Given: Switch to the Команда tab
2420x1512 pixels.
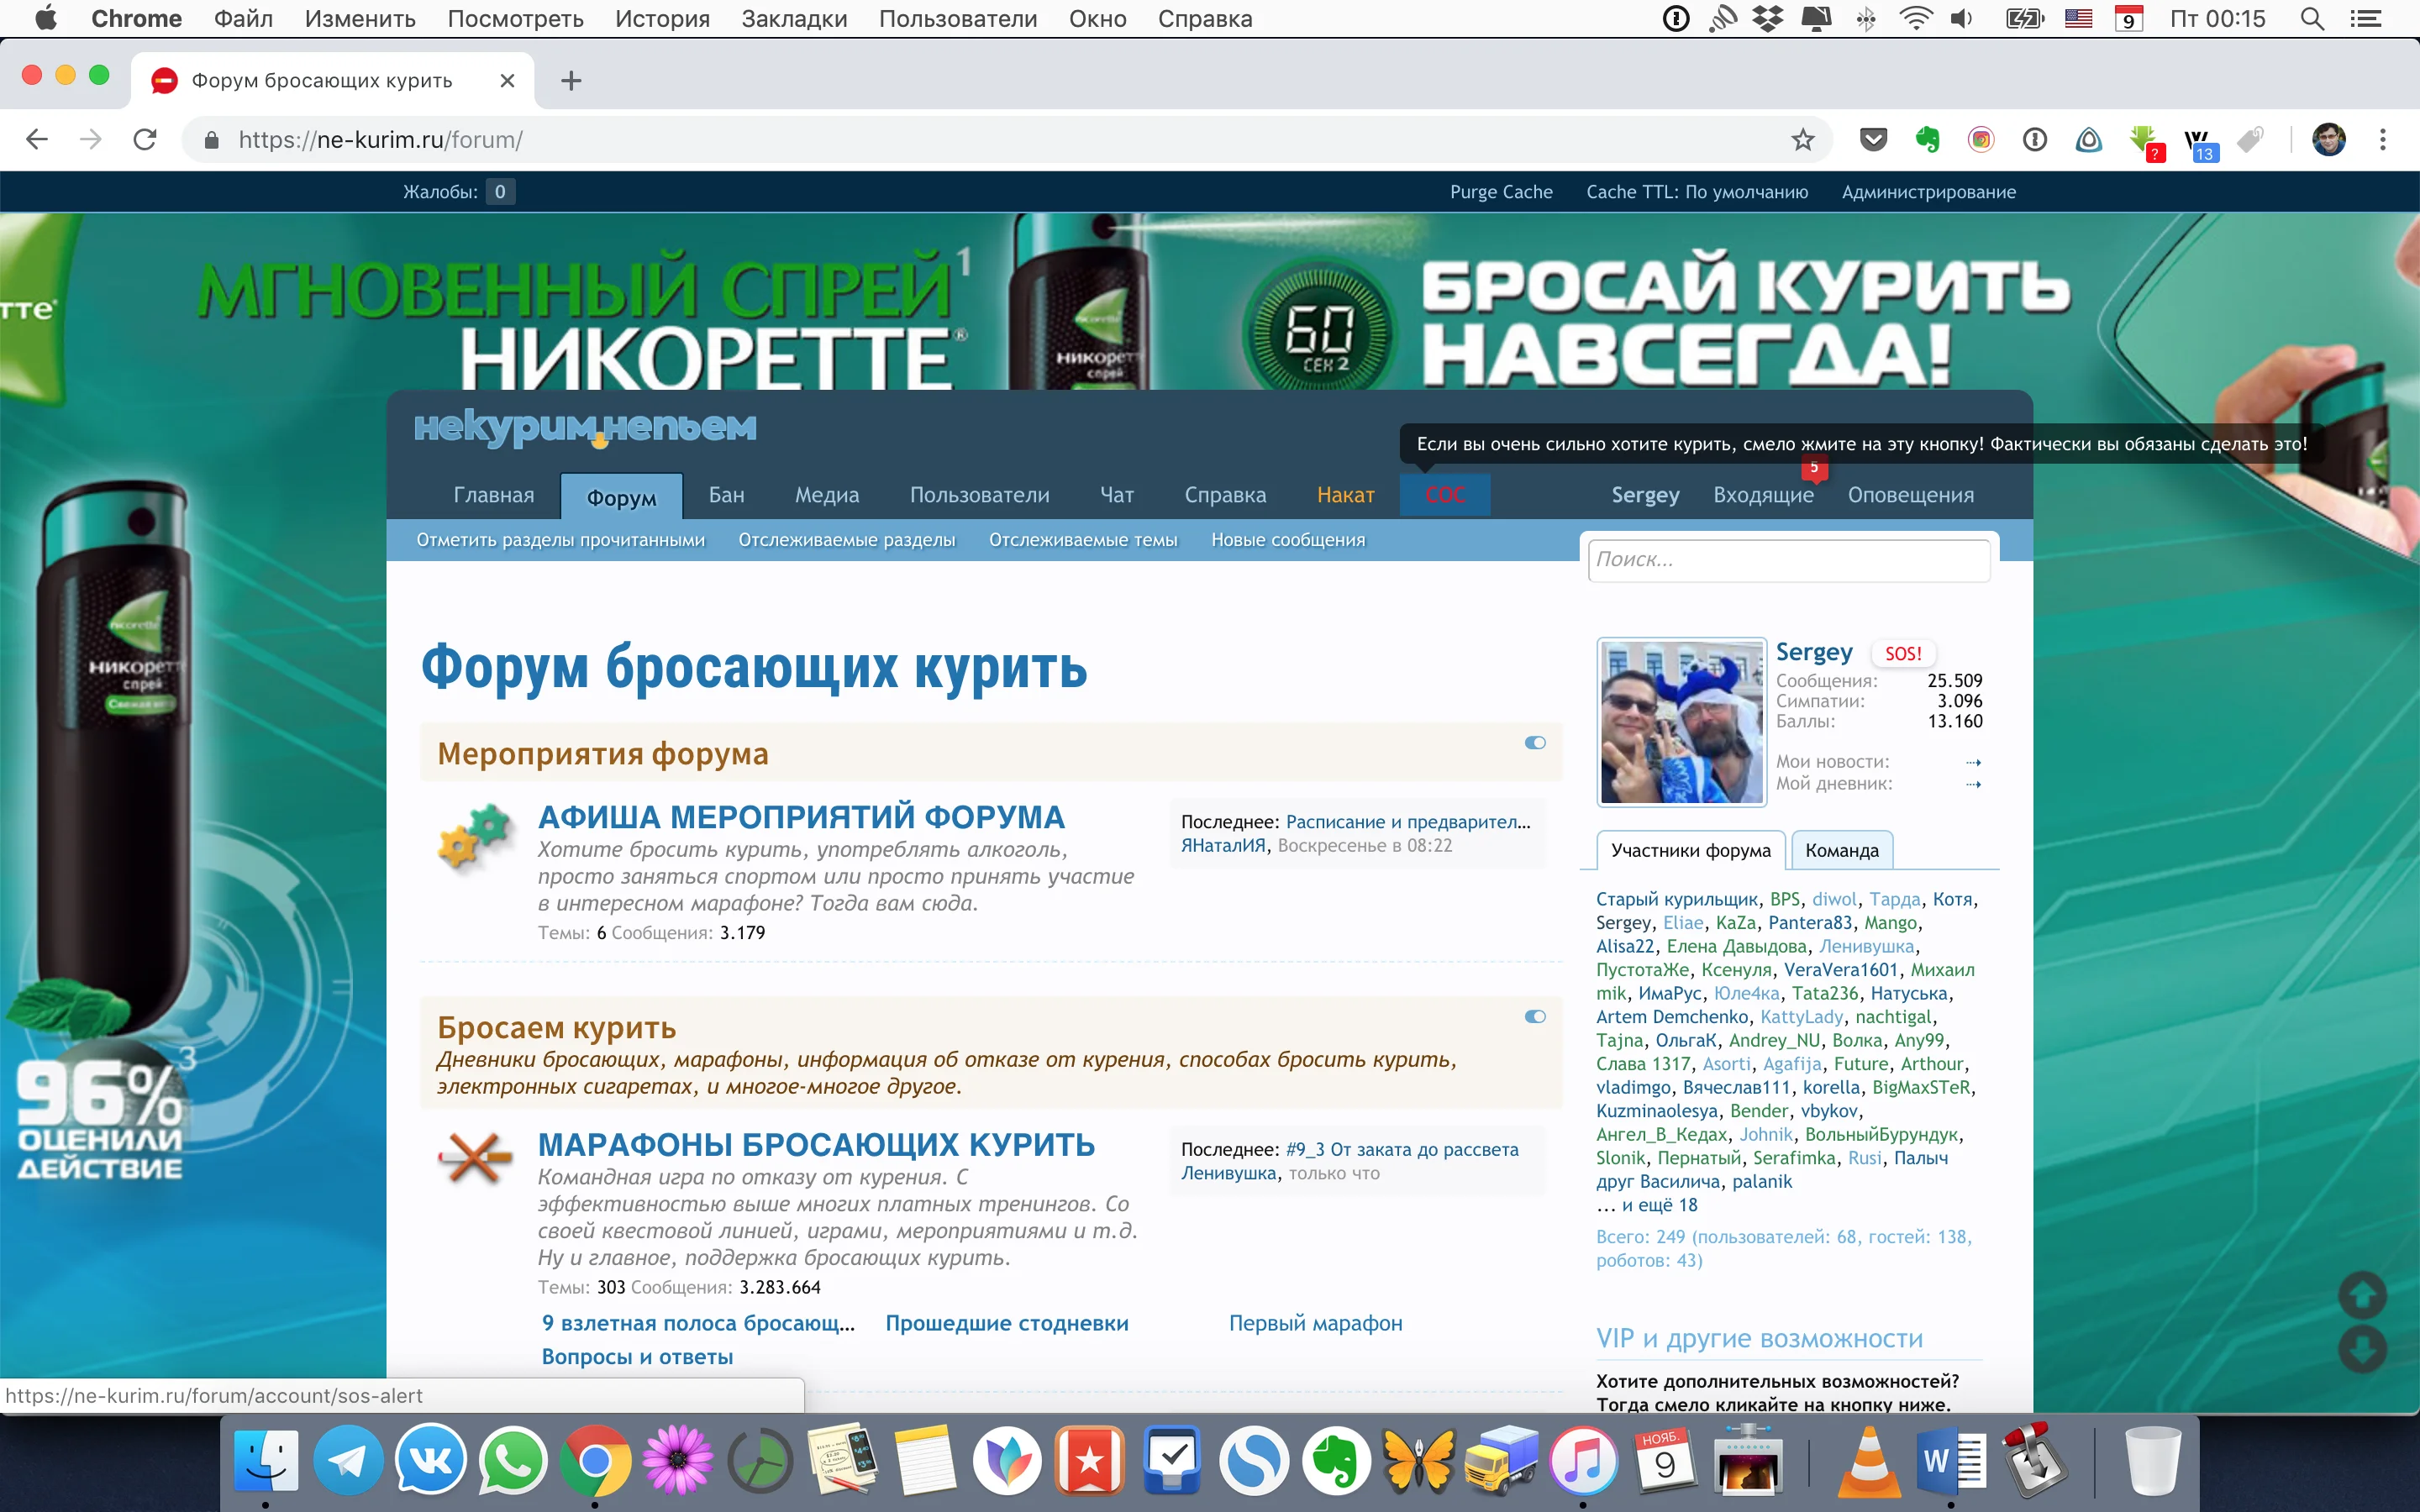Looking at the screenshot, I should click(1841, 851).
